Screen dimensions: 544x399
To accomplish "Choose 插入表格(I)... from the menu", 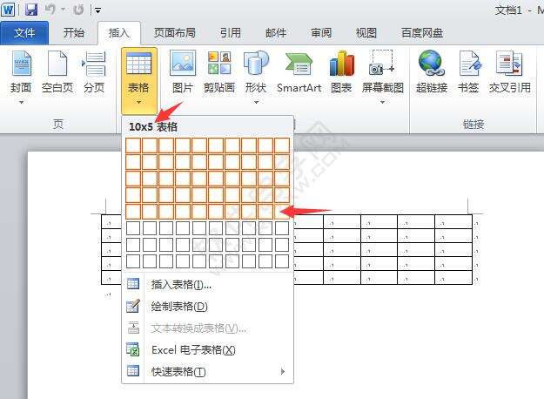I will coord(208,285).
